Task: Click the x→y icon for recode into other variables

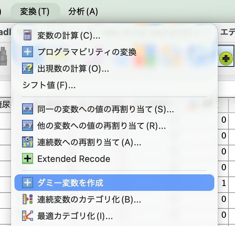Action: (28, 125)
